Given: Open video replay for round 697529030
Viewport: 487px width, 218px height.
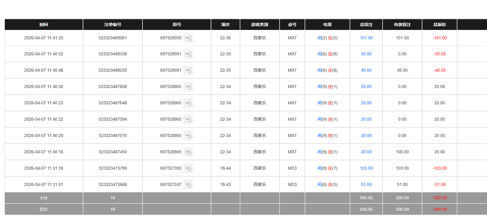Looking at the screenshot, I should [x=188, y=38].
